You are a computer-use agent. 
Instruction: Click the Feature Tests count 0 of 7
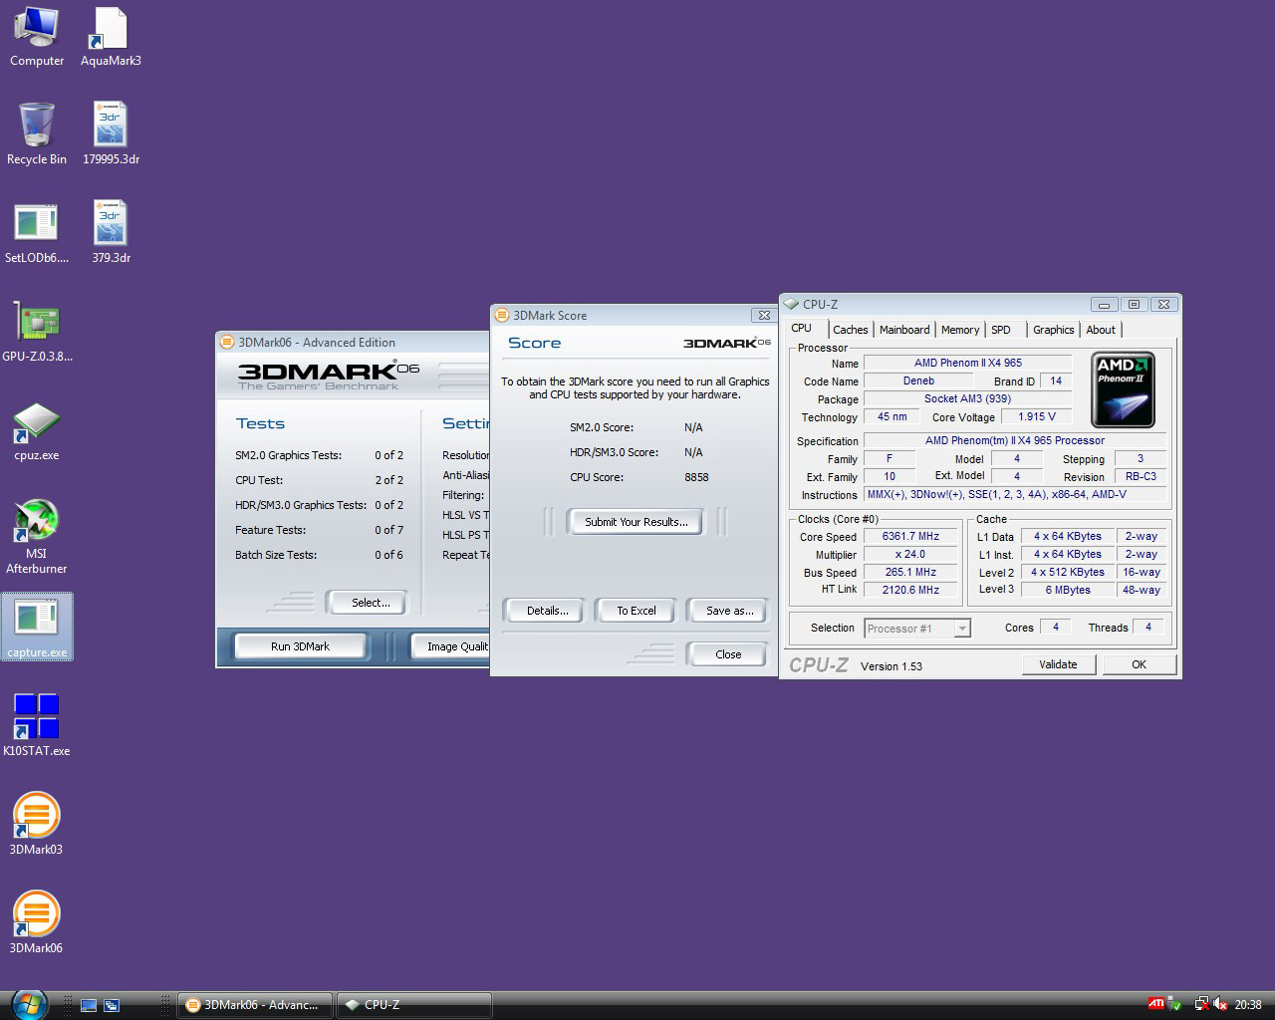(388, 530)
